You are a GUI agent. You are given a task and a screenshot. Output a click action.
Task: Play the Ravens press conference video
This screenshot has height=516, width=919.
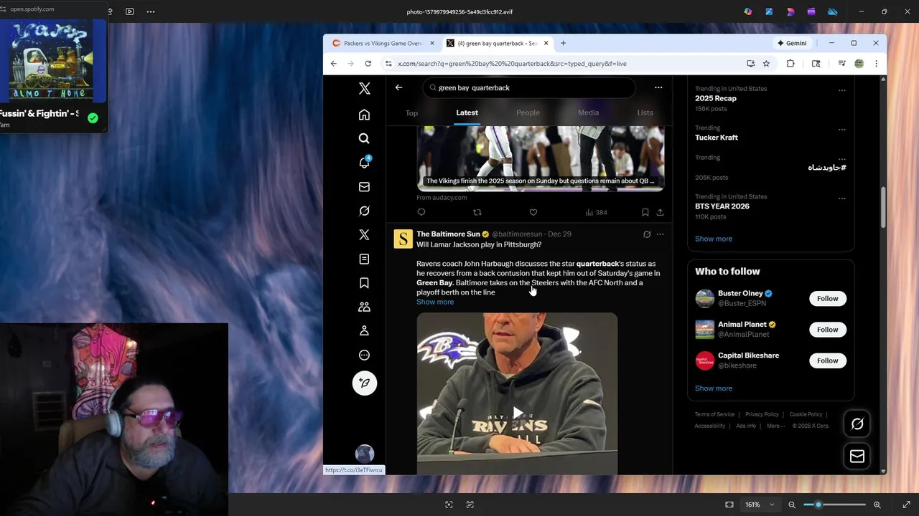click(517, 413)
